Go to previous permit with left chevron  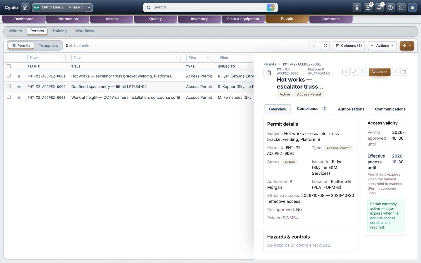tap(346, 72)
